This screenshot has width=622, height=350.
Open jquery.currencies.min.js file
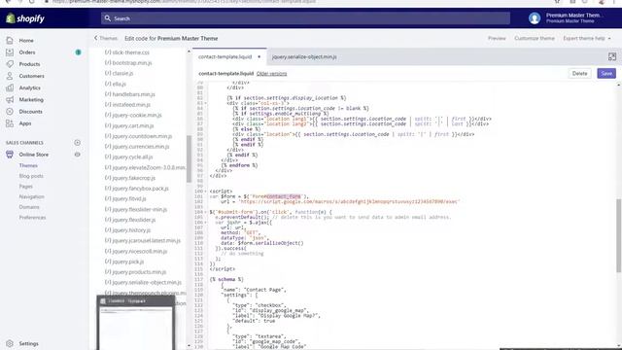click(140, 147)
